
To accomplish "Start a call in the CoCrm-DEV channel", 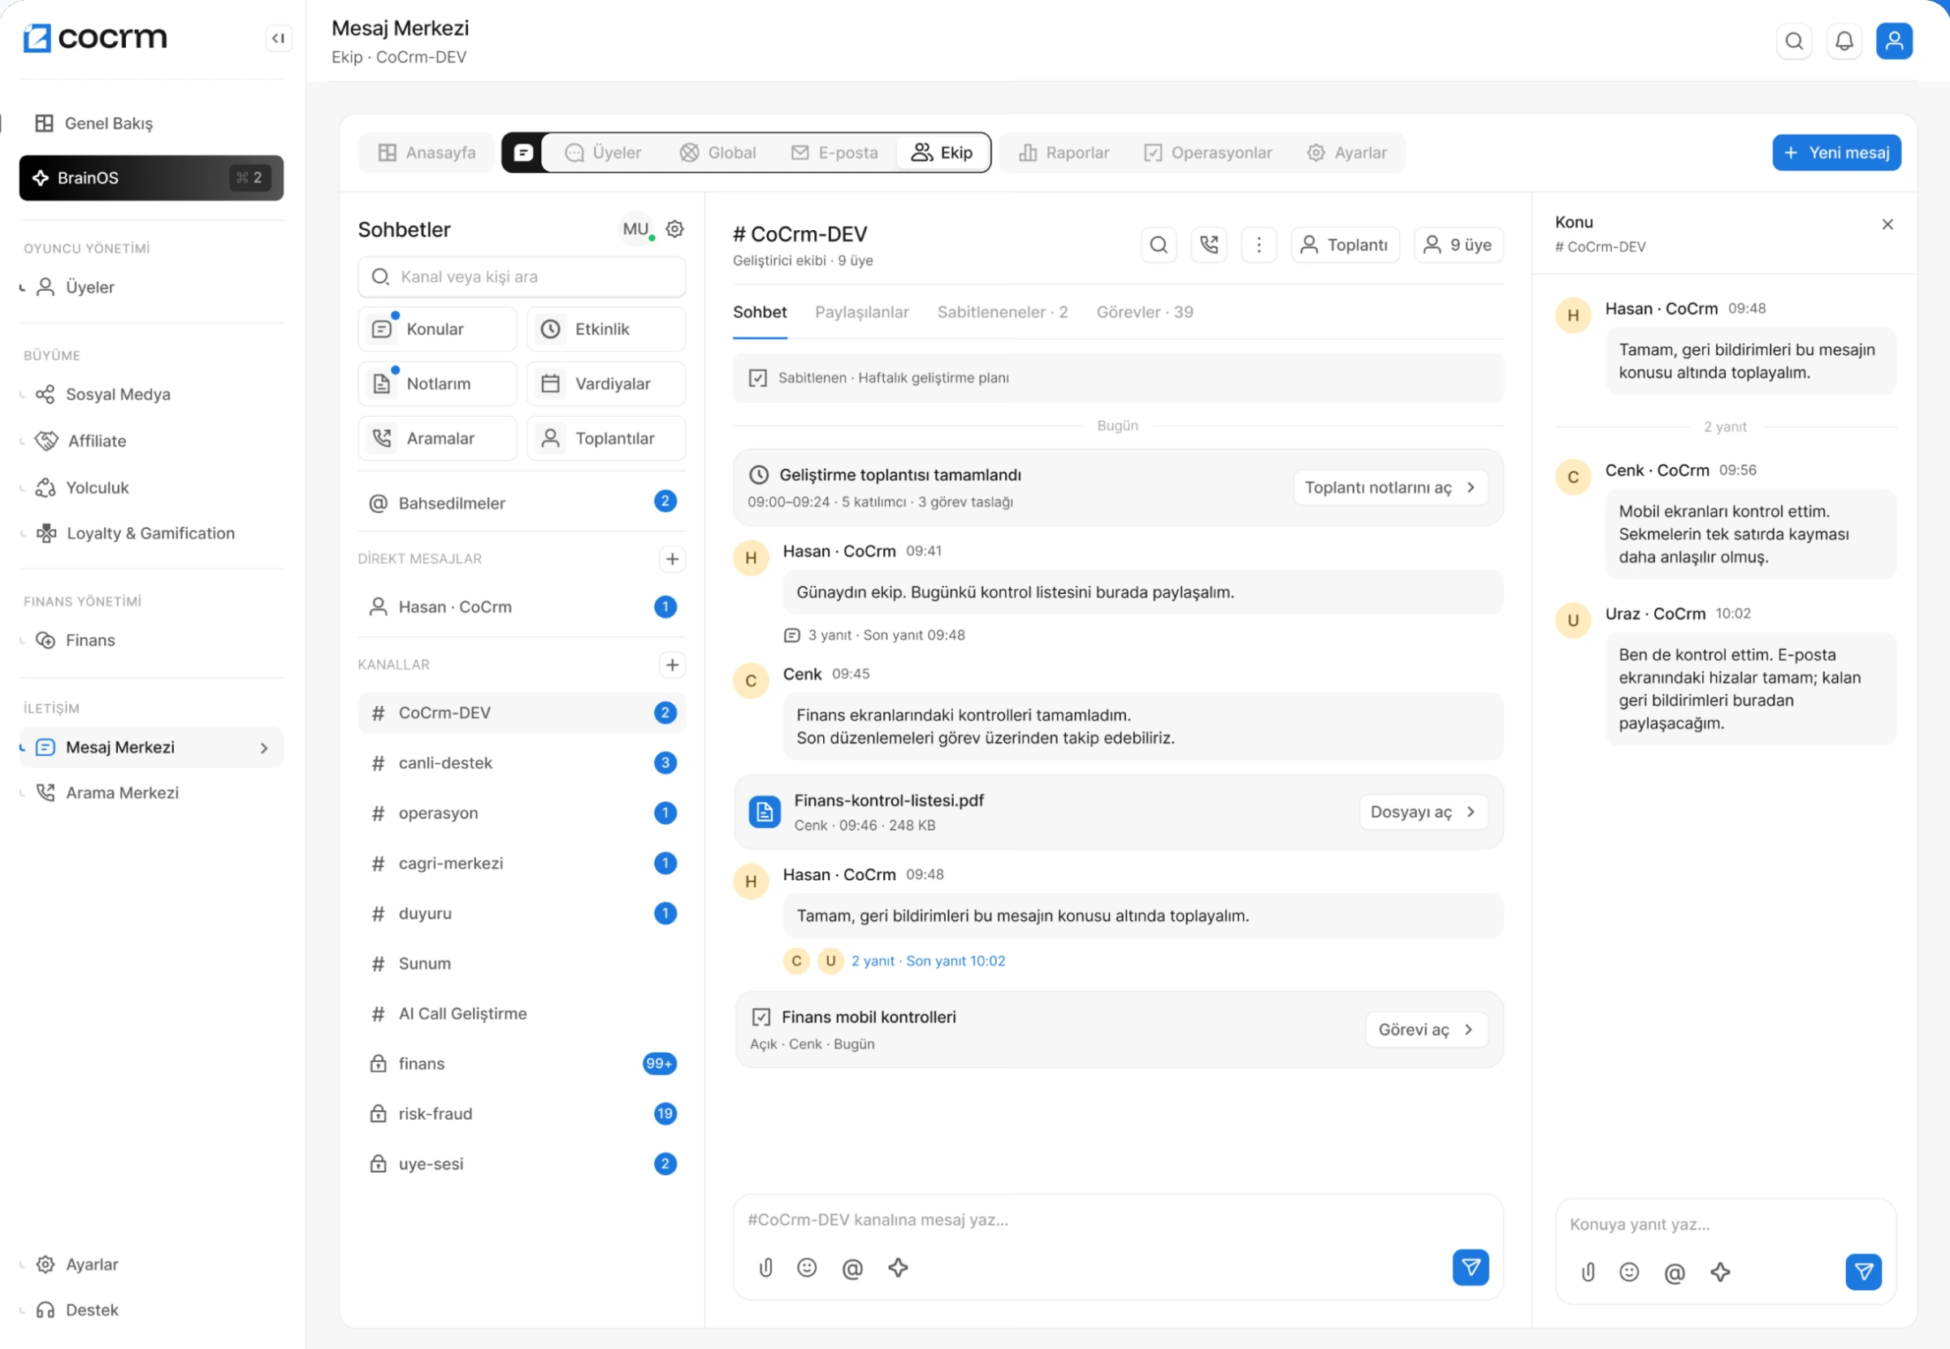I will (x=1208, y=245).
